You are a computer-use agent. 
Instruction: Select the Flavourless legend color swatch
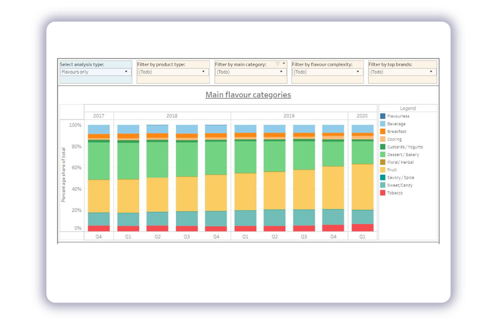[x=383, y=116]
